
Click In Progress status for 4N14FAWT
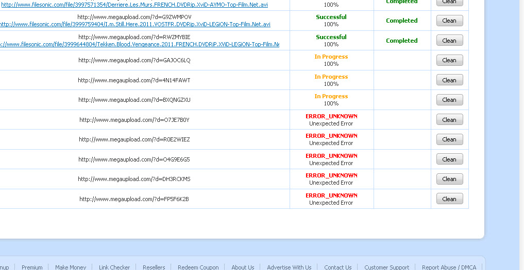pyautogui.click(x=331, y=77)
